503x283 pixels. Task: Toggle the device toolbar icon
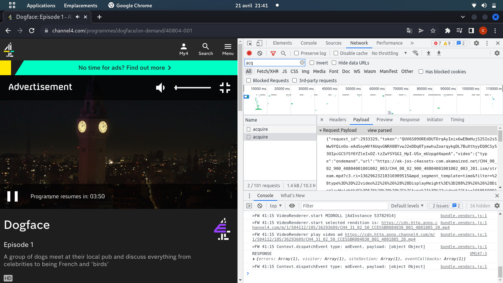(259, 43)
